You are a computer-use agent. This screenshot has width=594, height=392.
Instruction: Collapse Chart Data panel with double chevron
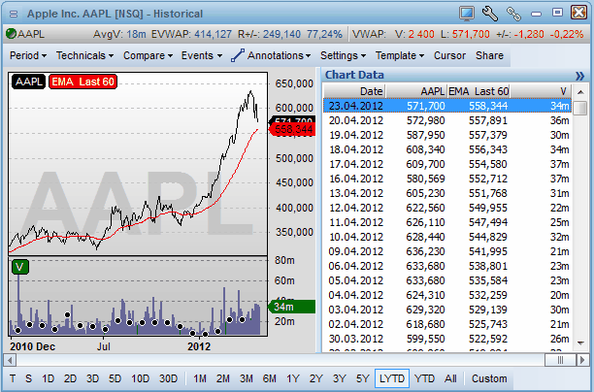(579, 76)
